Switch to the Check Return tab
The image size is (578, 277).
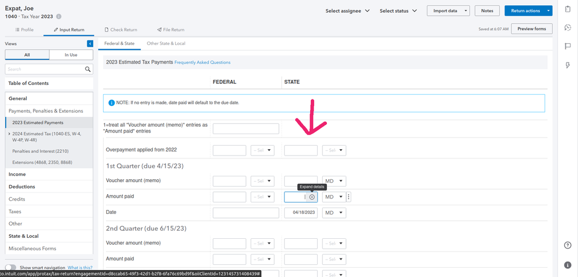120,29
